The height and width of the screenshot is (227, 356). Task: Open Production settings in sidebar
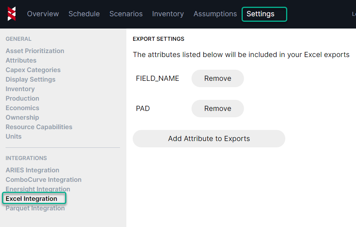tap(22, 98)
